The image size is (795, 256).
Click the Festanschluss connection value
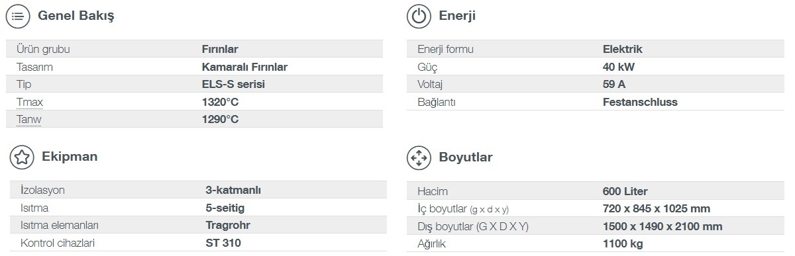click(640, 102)
